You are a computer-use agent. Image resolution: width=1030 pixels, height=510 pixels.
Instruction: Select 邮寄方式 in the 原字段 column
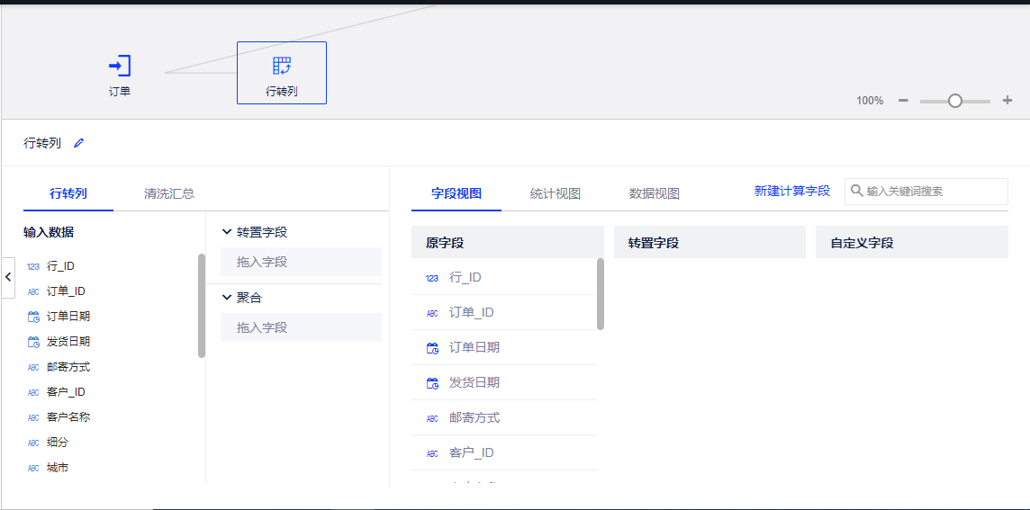(x=474, y=417)
